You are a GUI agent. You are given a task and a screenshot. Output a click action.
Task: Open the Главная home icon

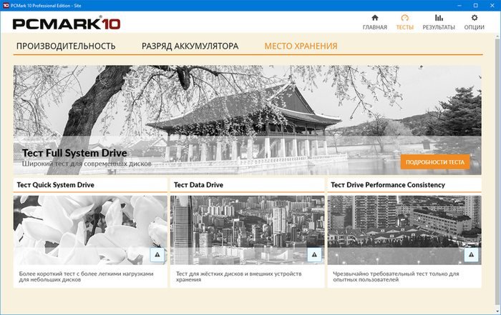375,18
